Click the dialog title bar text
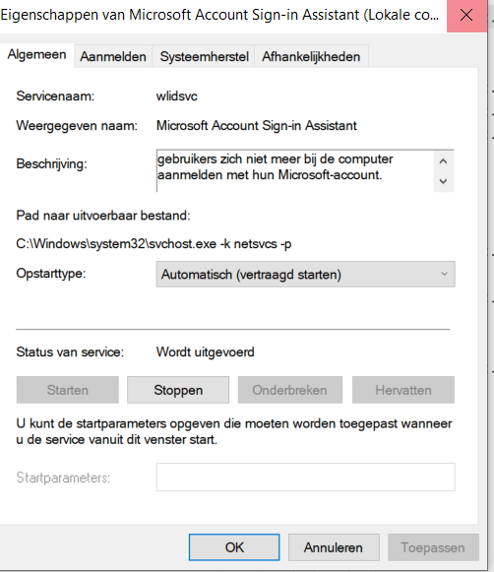 [219, 15]
